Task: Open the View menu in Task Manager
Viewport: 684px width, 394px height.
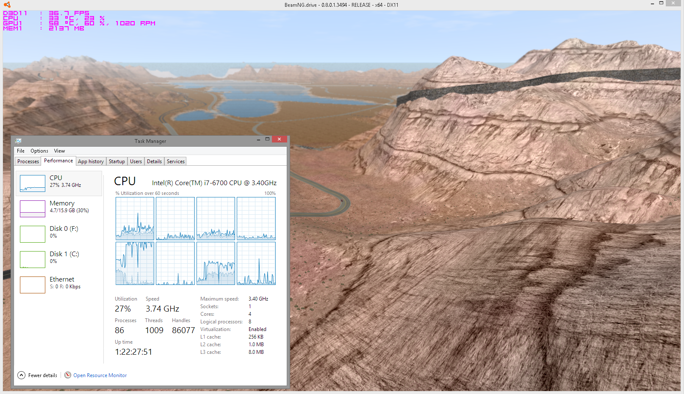Action: (59, 151)
